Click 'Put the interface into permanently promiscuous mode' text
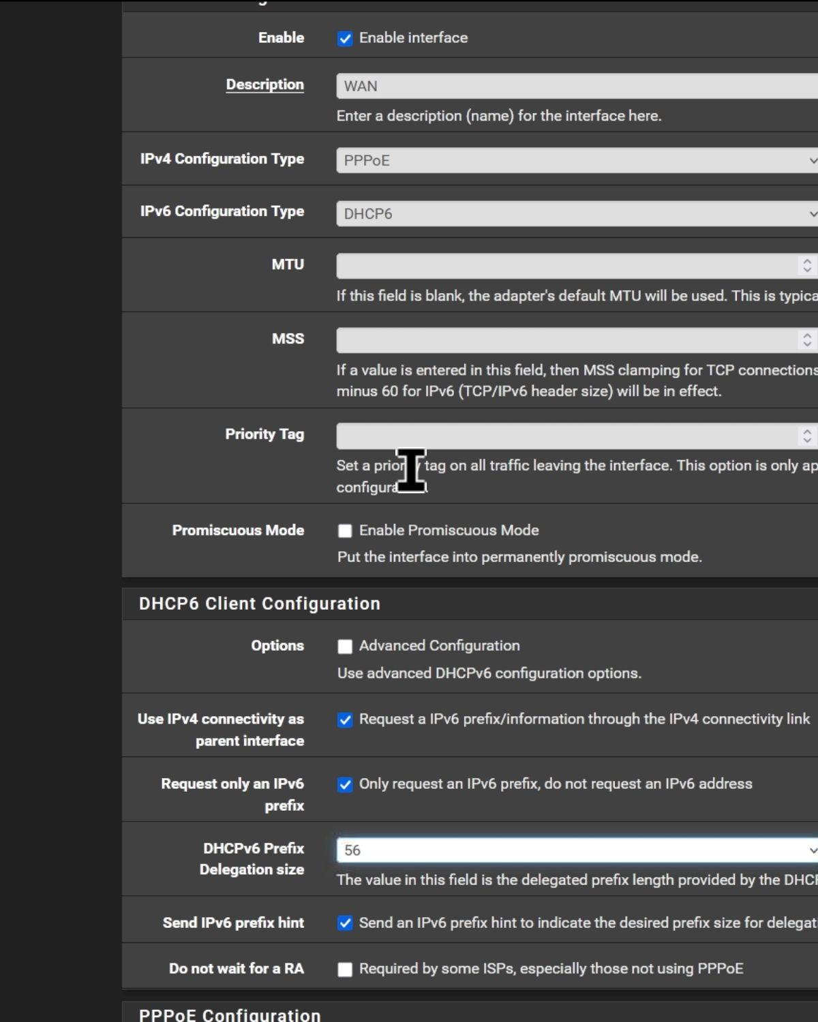The height and width of the screenshot is (1022, 818). (x=519, y=557)
